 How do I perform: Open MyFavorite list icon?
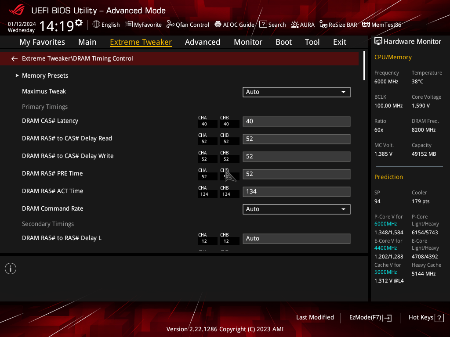coord(129,25)
